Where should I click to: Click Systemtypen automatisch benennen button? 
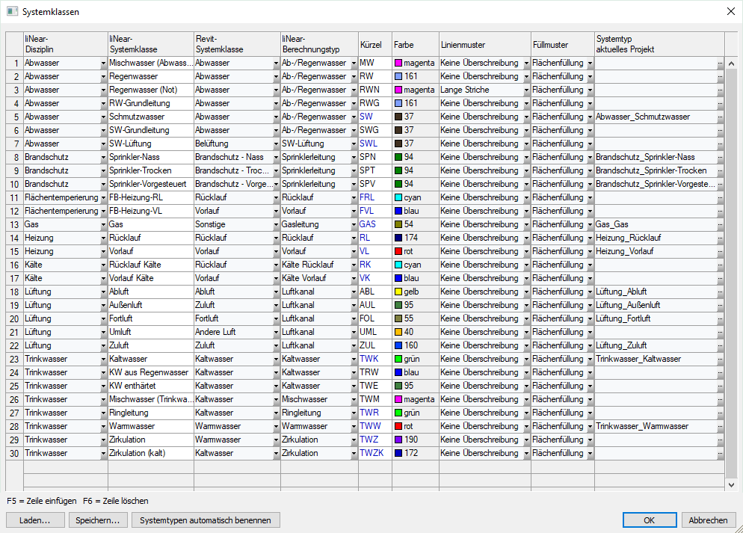[x=206, y=520]
